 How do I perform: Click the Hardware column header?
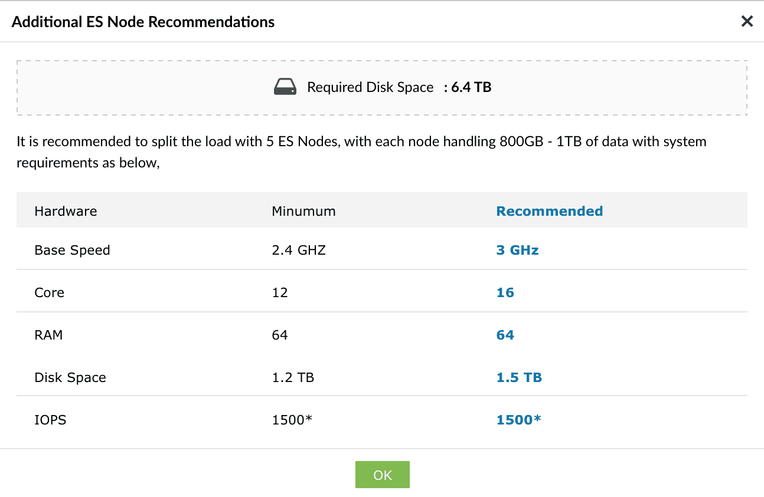[66, 211]
